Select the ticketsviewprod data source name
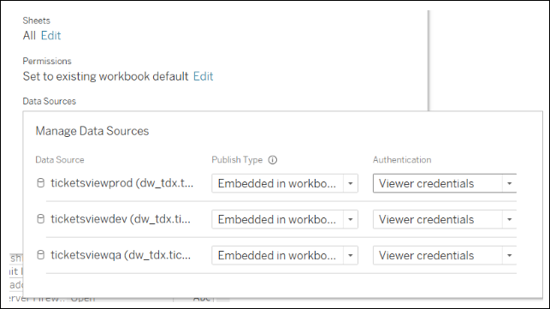 (x=121, y=183)
